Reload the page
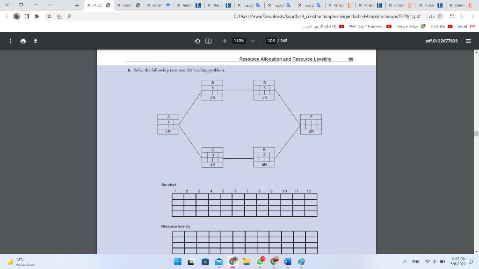The image size is (479, 269). point(452,16)
